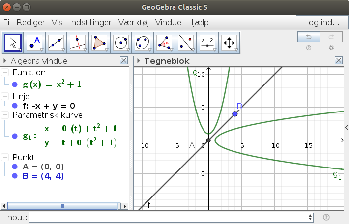Viewport: 349px width, 224px height.
Task: Select the Line through two points tool
Action: click(x=56, y=43)
